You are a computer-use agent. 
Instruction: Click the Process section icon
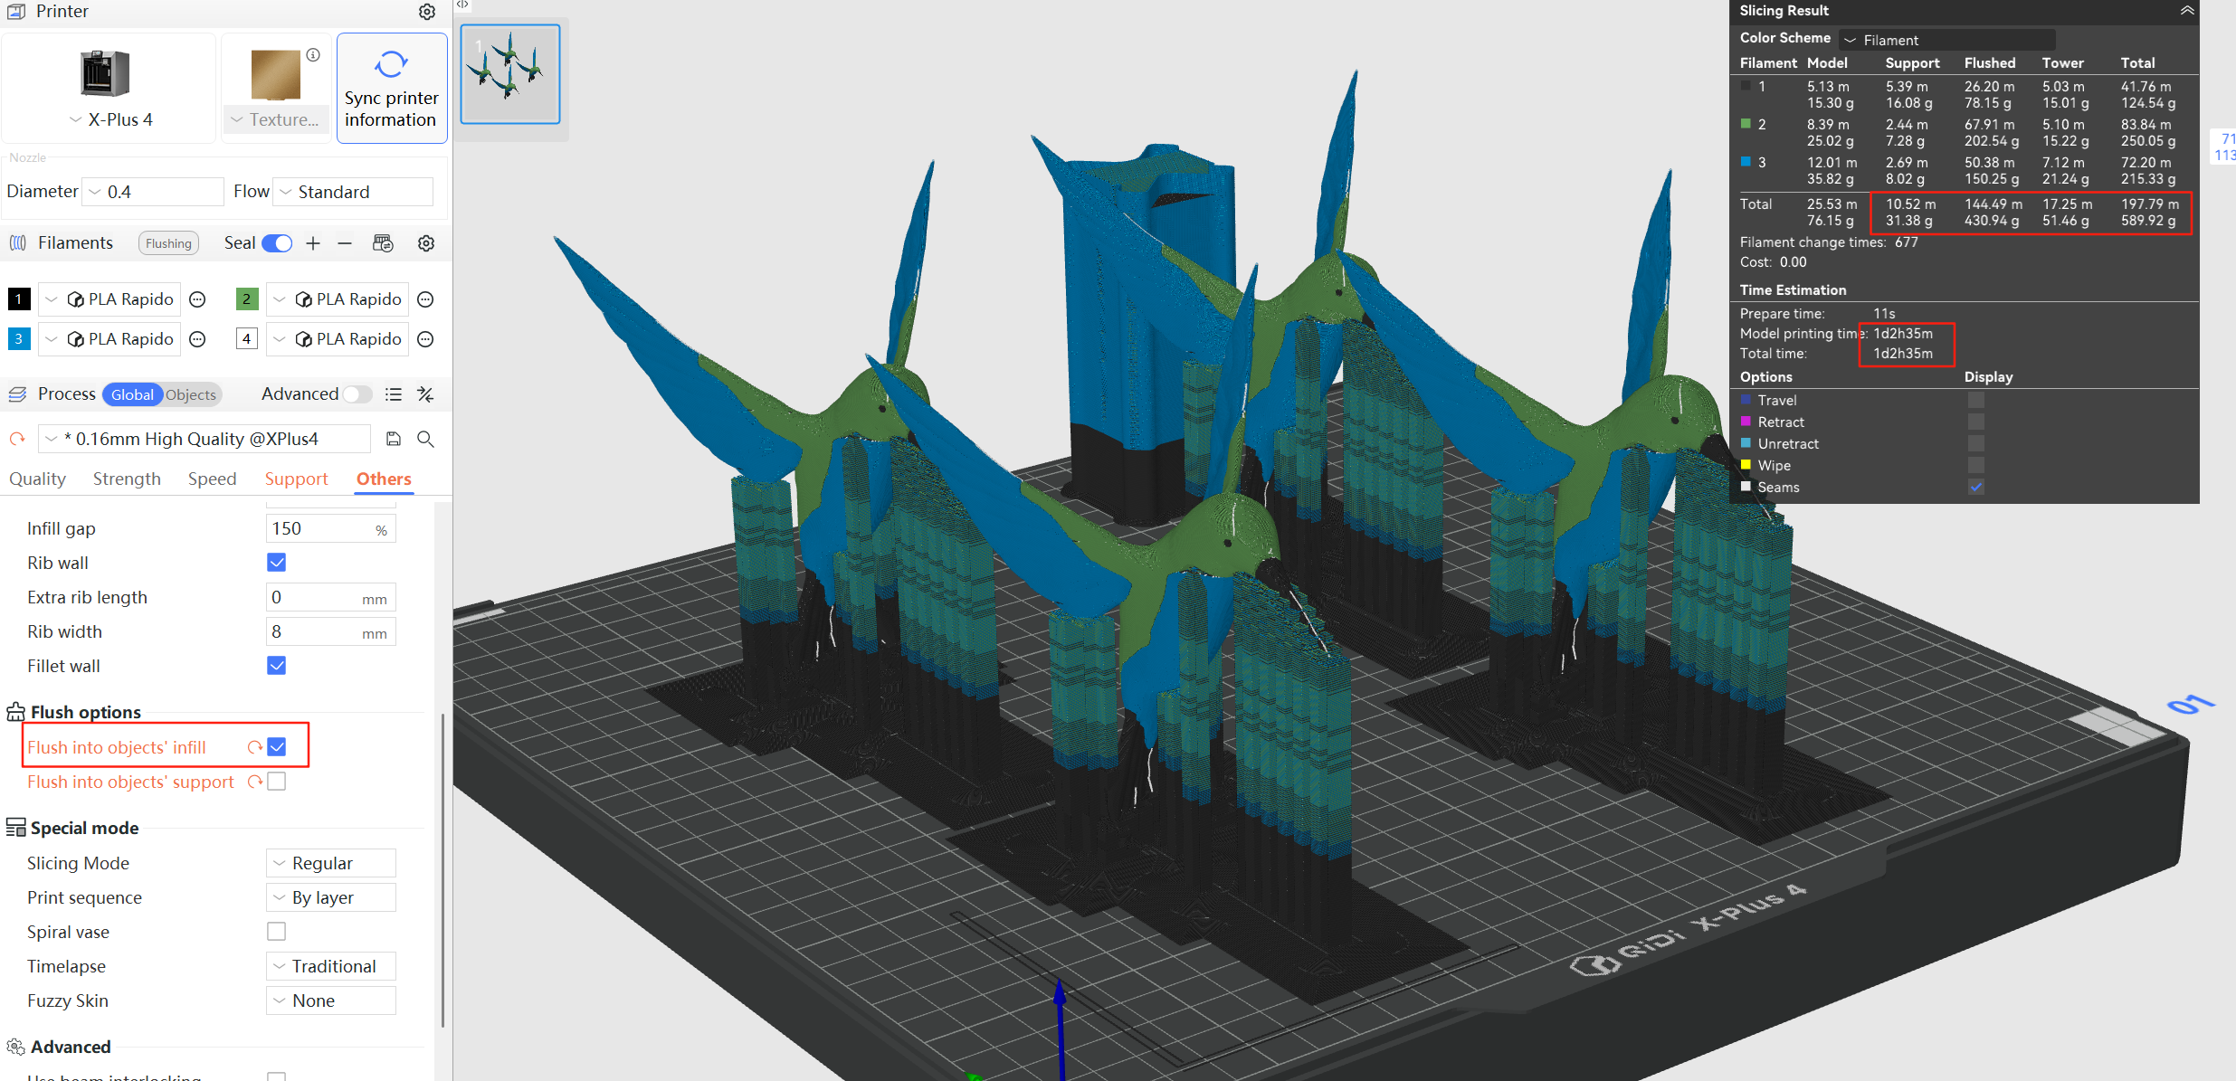click(17, 394)
